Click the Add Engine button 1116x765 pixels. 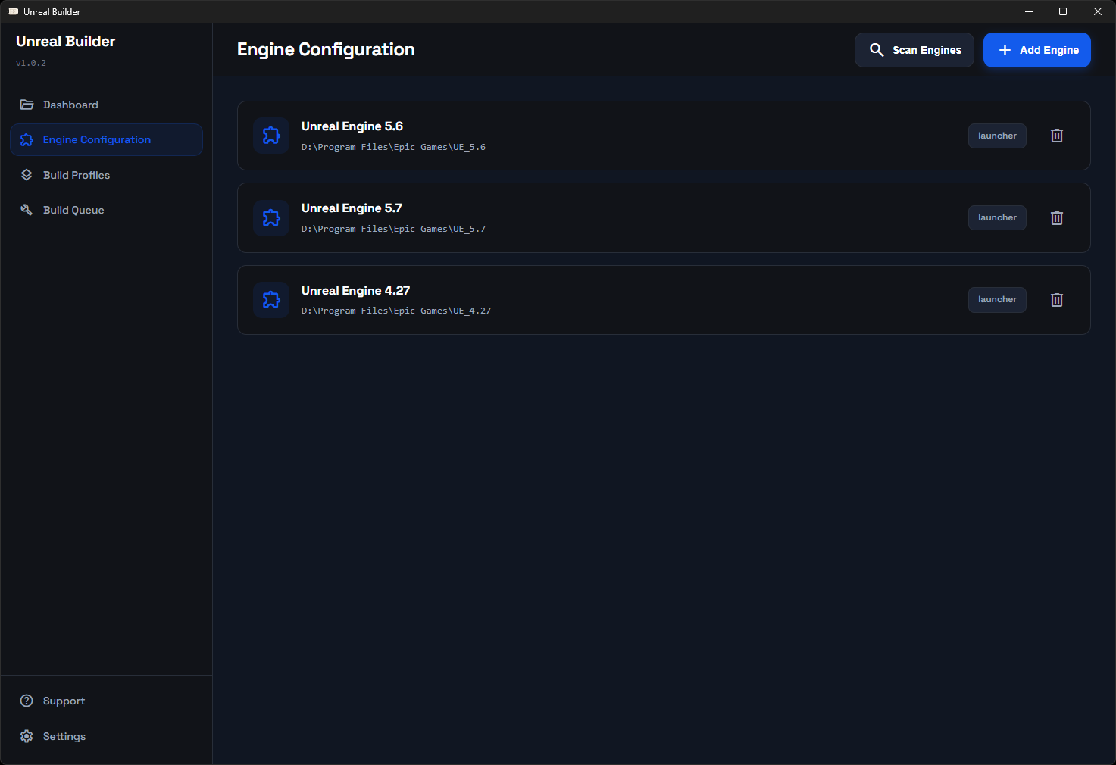tap(1036, 50)
